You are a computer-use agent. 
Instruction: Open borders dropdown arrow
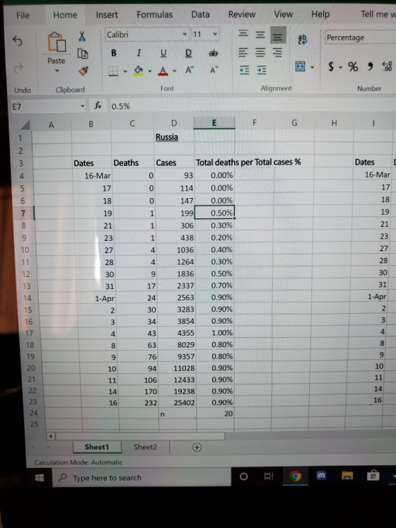click(125, 71)
